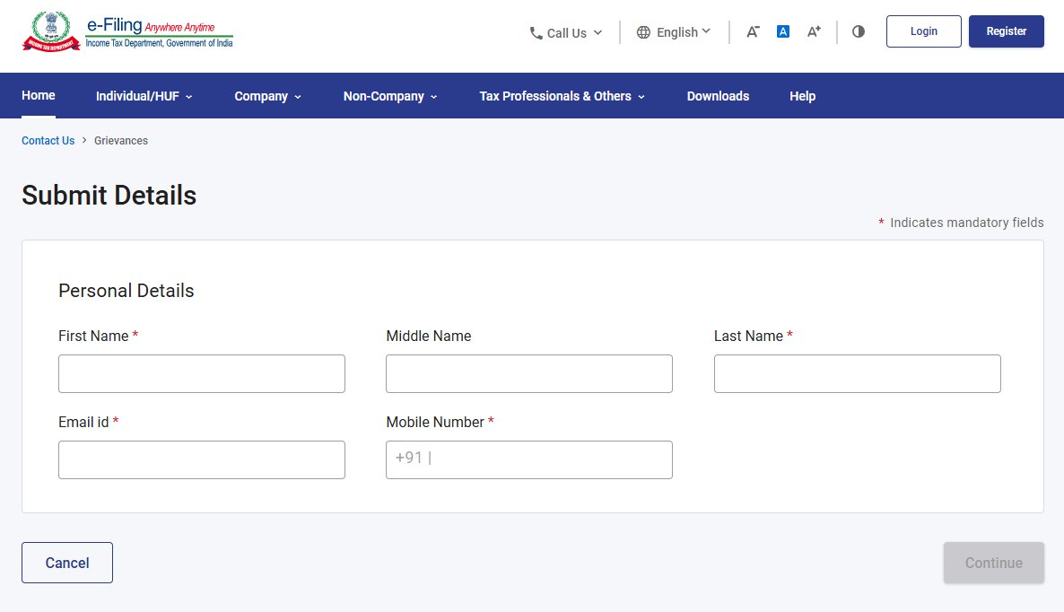Follow the Contact Us breadcrumb link
This screenshot has width=1064, height=612.
[x=48, y=141]
